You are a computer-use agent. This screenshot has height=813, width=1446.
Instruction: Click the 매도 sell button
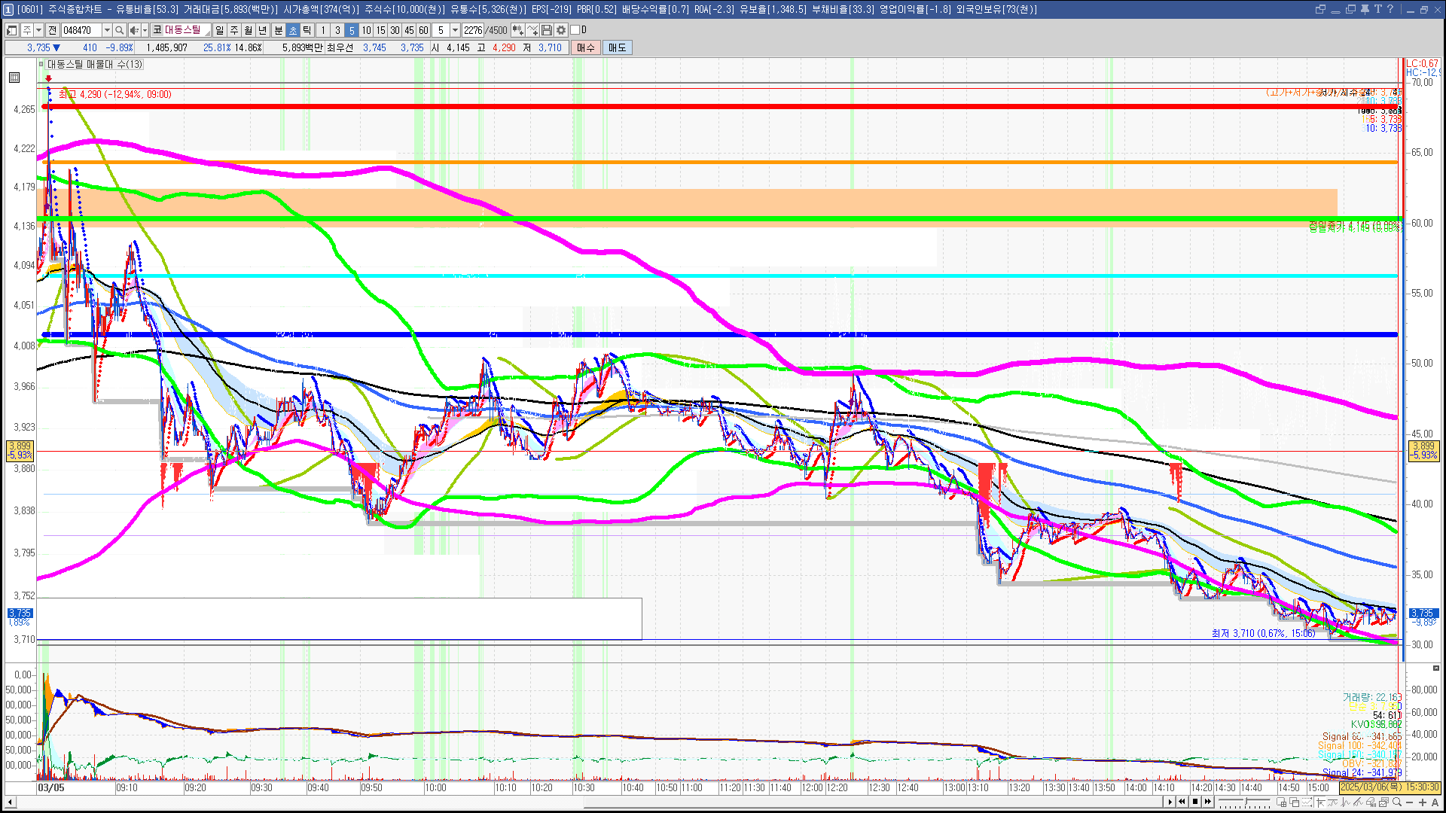[618, 47]
